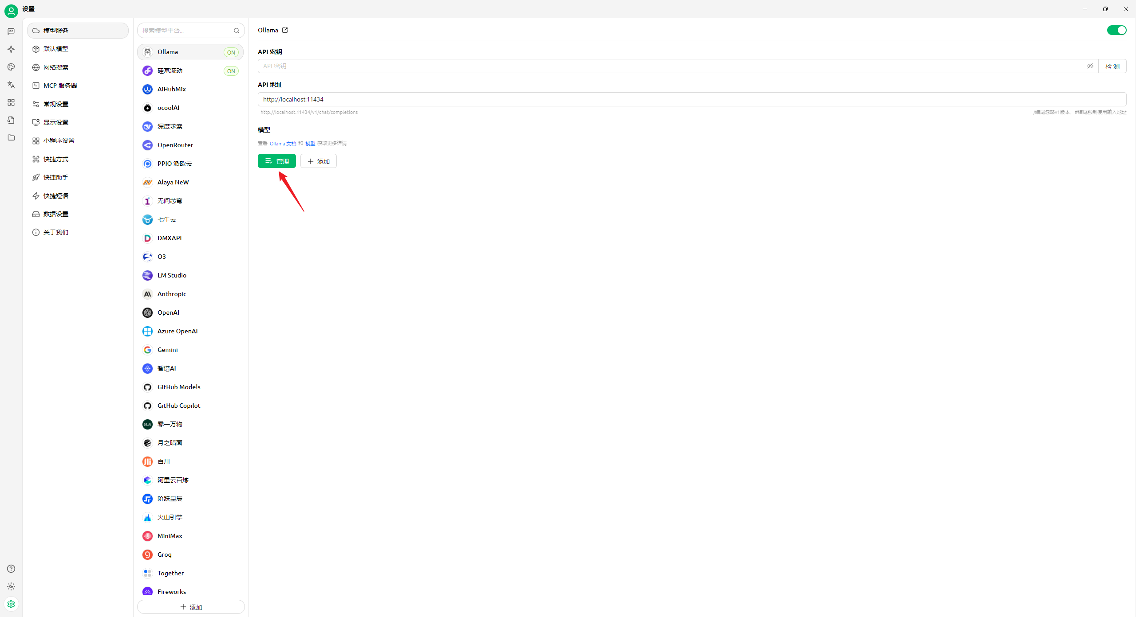Click the 搜索模型平台 search field

point(186,31)
